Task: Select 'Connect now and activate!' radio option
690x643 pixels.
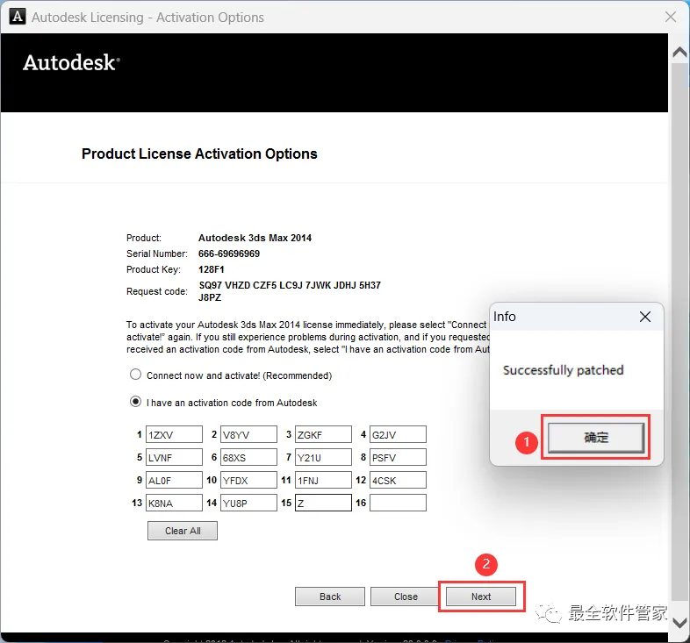Action: coord(135,375)
